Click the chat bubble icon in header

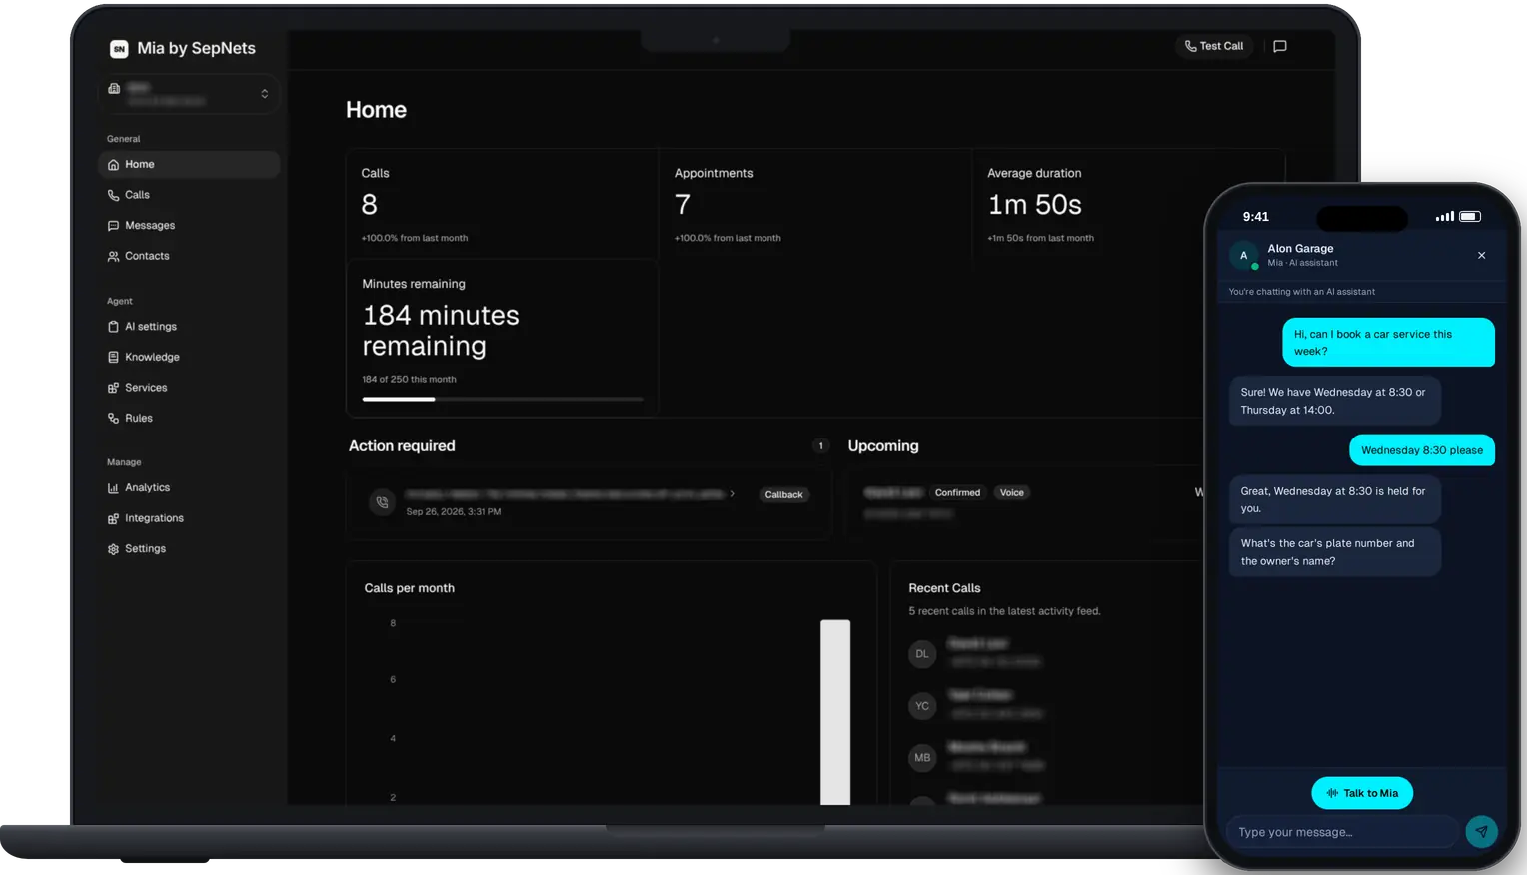point(1280,46)
